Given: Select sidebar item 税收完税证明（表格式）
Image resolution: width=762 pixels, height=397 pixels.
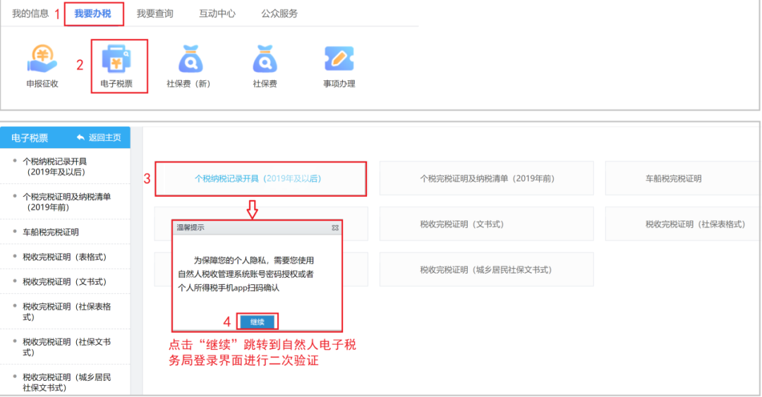Looking at the screenshot, I should [65, 257].
